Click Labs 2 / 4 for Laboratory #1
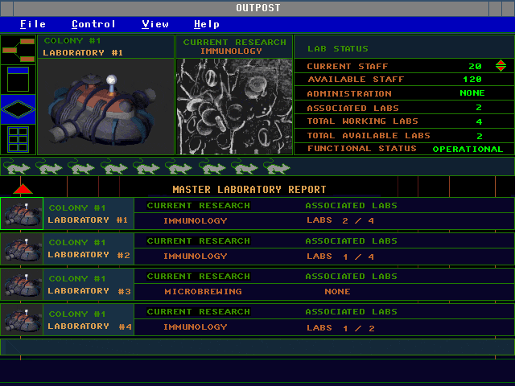 (340, 220)
